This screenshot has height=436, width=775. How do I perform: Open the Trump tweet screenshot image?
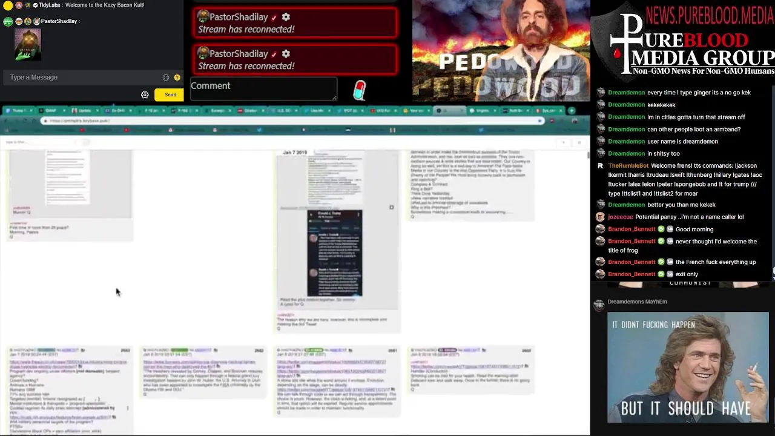[335, 253]
